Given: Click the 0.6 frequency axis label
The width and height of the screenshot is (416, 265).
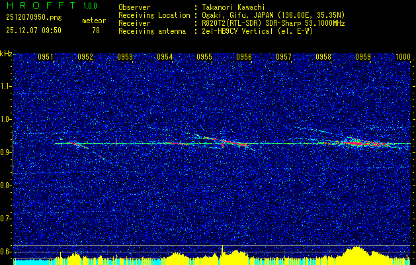Looking at the screenshot, I should 5,252.
